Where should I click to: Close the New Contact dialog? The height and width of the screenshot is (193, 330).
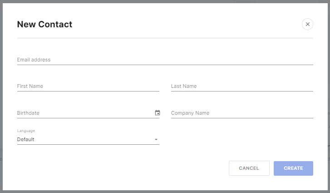click(307, 24)
